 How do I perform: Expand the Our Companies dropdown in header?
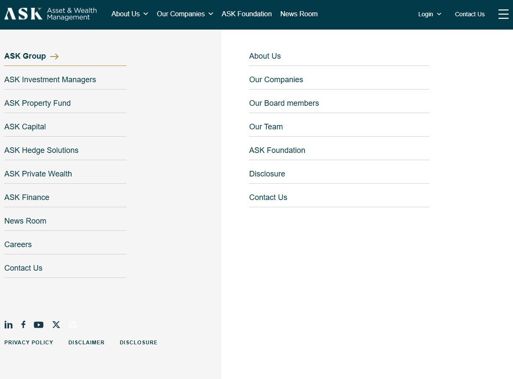pos(185,14)
